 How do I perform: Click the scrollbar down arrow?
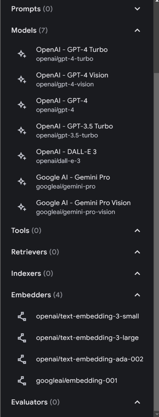(x=156, y=414)
